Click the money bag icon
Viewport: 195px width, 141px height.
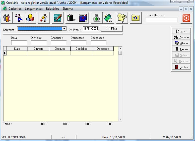pos(97,18)
